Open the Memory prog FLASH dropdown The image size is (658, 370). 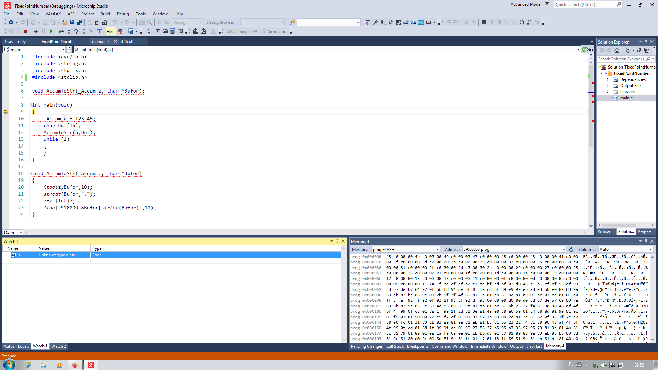(x=437, y=249)
